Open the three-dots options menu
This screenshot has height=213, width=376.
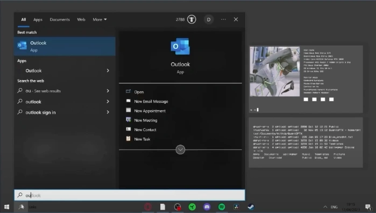point(223,19)
